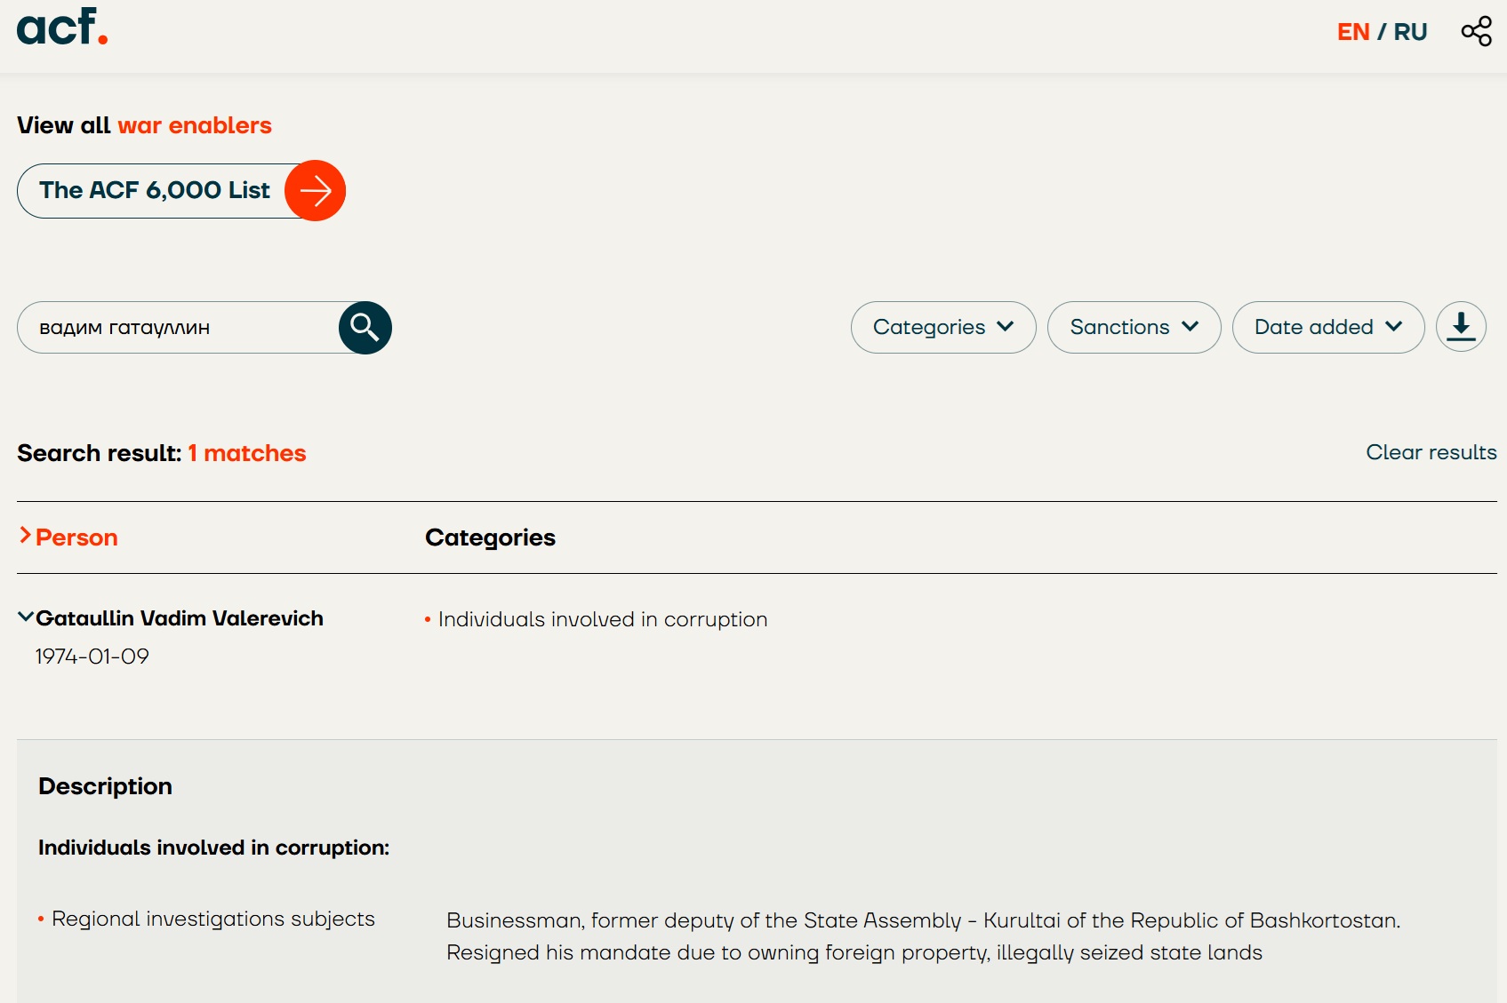Click the Individuals involved in corruption category
The image size is (1507, 1003).
click(x=602, y=619)
